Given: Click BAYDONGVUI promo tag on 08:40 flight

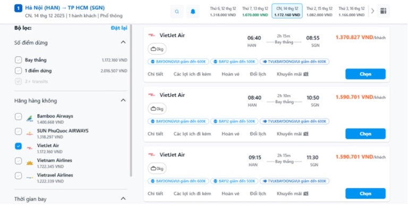Looking at the screenshot, I should tap(178, 121).
